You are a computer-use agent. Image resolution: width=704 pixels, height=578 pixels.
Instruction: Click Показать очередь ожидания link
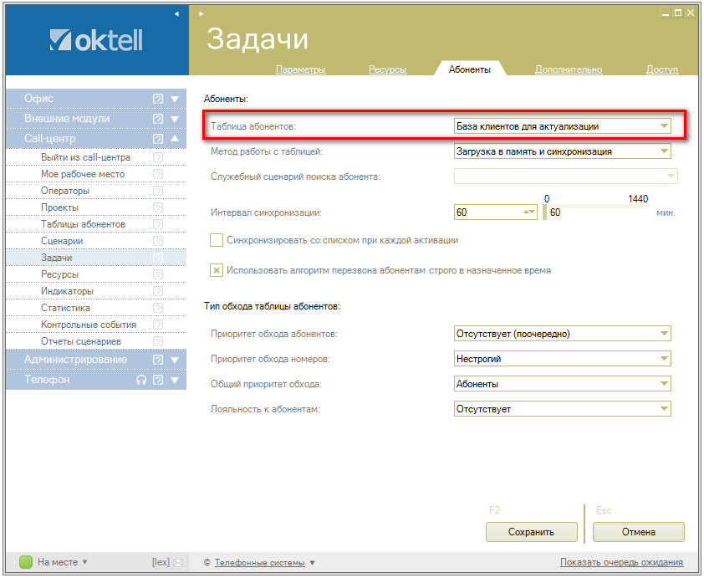pyautogui.click(x=621, y=562)
